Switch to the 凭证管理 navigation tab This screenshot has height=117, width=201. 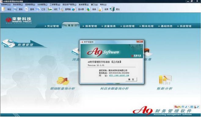52,26
